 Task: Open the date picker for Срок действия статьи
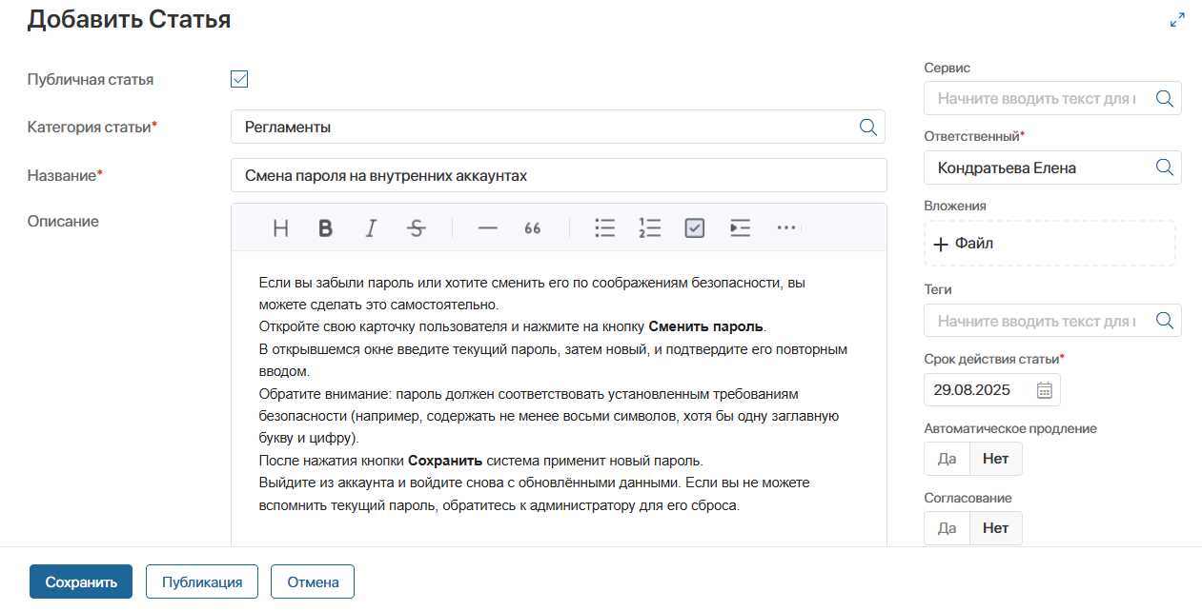tap(1045, 389)
